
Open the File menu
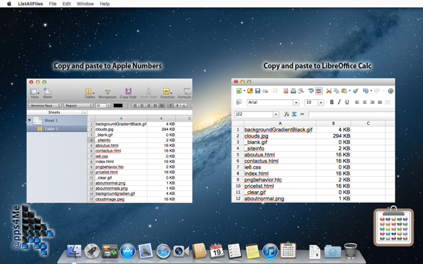(53, 4)
